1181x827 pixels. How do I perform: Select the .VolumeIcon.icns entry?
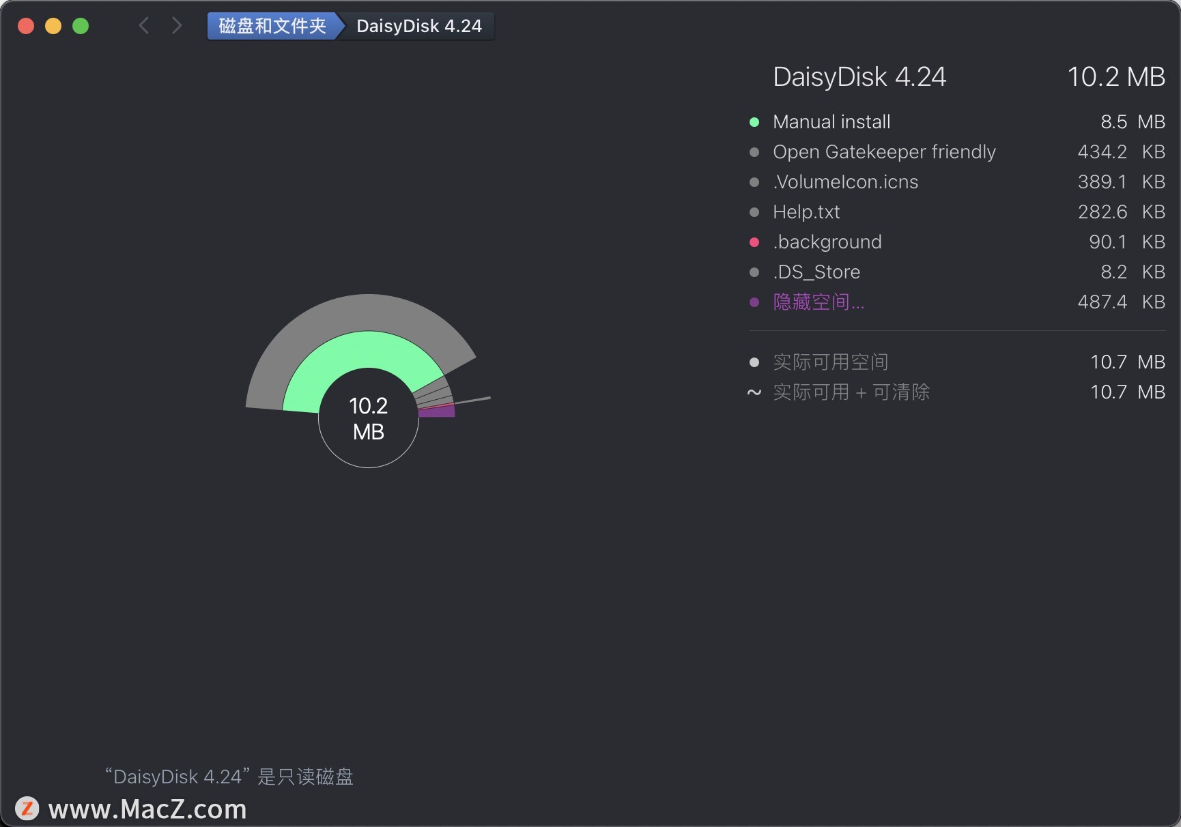pos(844,182)
